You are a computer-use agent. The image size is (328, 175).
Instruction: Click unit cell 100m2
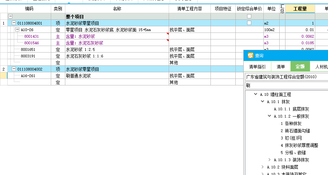272,30
